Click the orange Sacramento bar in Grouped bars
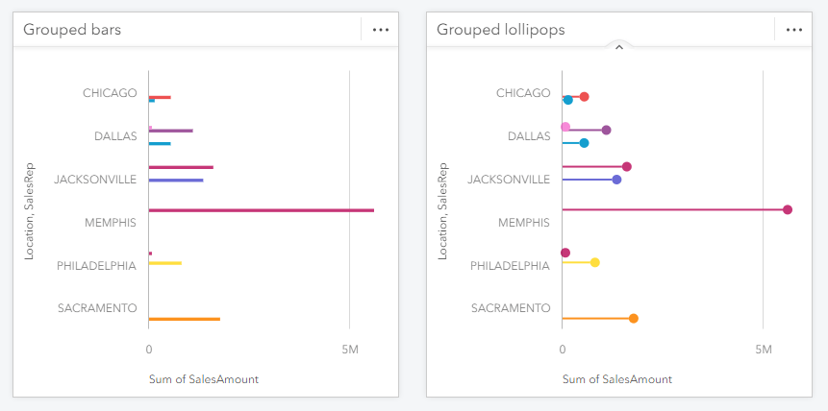 click(x=184, y=319)
